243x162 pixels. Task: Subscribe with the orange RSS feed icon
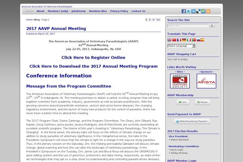coord(208,11)
